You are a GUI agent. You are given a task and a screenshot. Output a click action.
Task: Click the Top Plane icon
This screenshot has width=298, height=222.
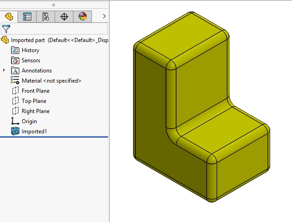(15, 101)
